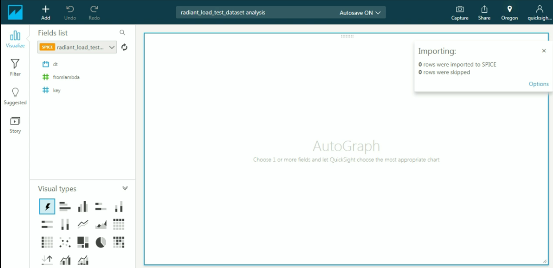Viewport: 553px width, 268px height.
Task: Click the "rows were imported to SPICE" text
Action: [460, 65]
